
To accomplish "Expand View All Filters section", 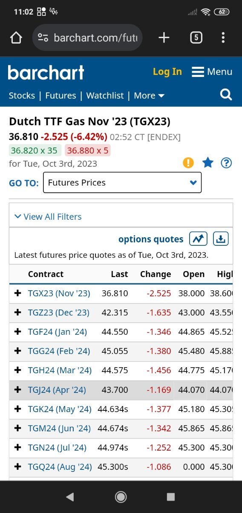I will pos(48,217).
